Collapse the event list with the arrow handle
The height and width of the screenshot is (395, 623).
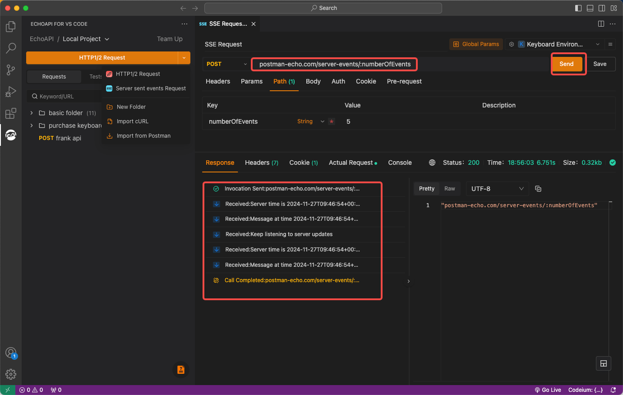click(x=409, y=281)
